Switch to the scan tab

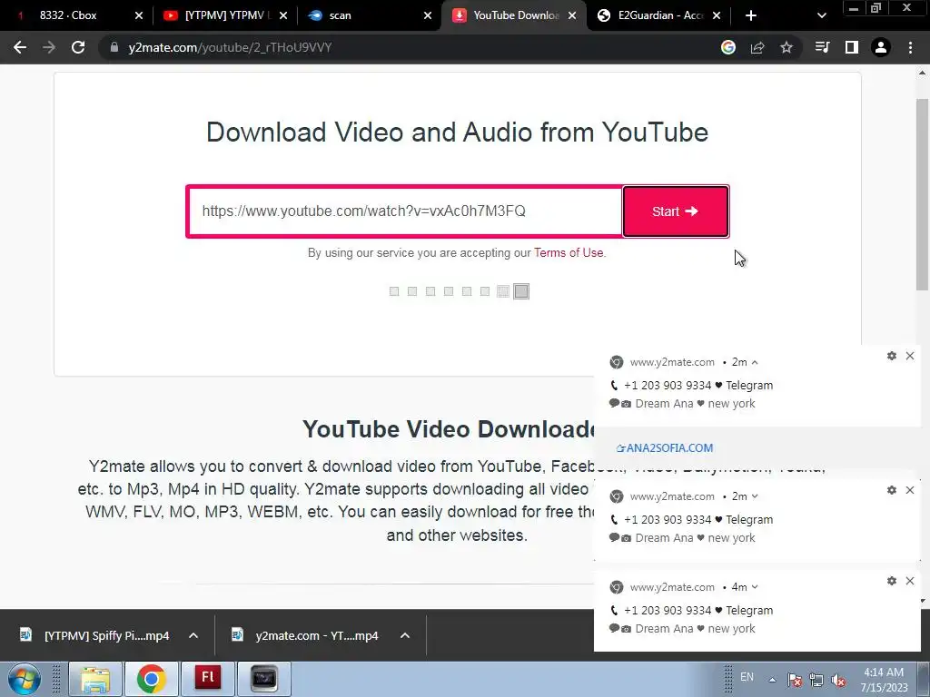tap(371, 15)
